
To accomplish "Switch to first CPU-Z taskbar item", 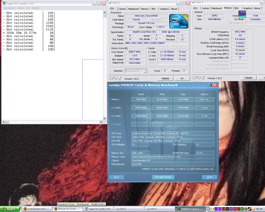I will click(x=128, y=209).
